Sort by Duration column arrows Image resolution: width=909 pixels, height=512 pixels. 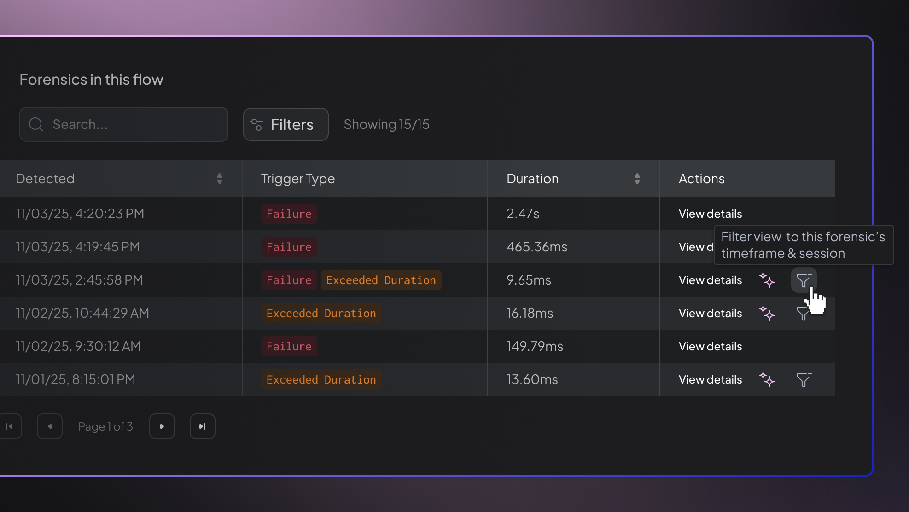[637, 179]
